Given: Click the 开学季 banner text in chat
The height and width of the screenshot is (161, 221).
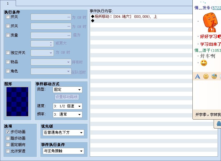Looking at the screenshot, I should [x=208, y=114].
